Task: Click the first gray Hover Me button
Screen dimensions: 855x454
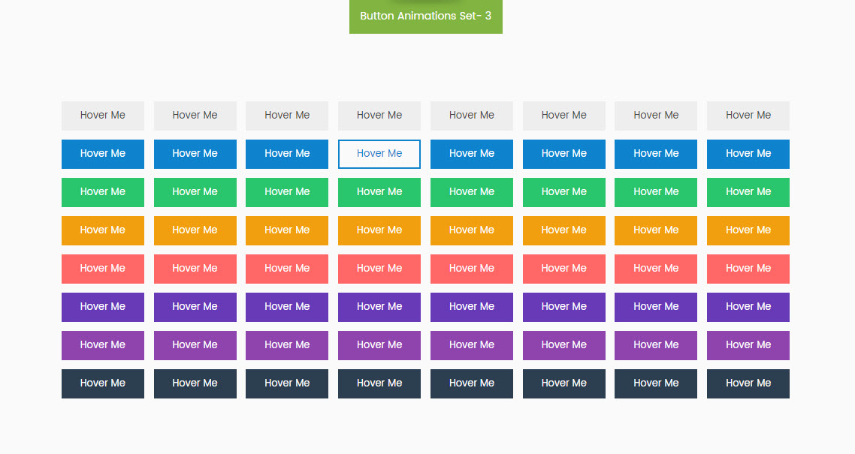Action: (103, 116)
